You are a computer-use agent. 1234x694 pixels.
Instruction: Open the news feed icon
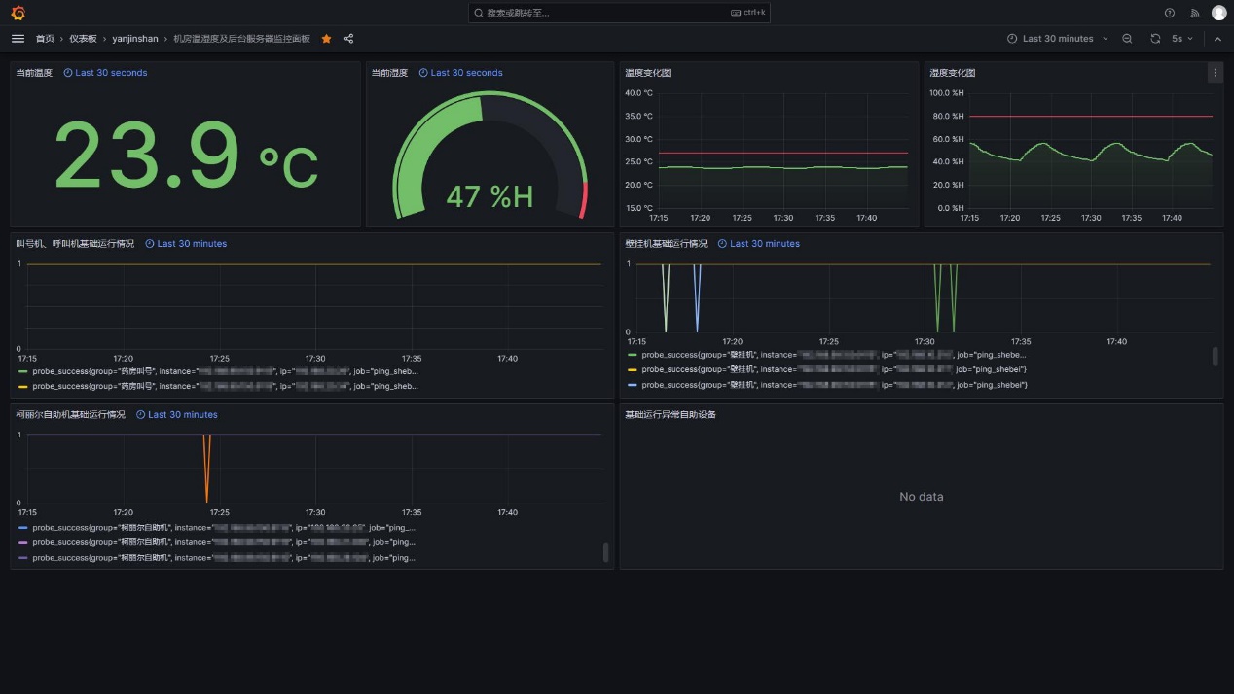(x=1195, y=13)
